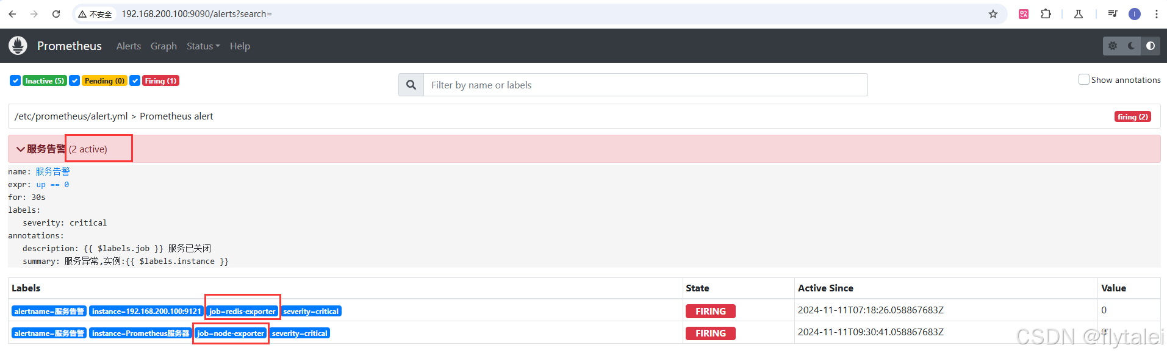Click the severity=critical label in node-exporter row
This screenshot has height=356, width=1167.
coord(300,333)
